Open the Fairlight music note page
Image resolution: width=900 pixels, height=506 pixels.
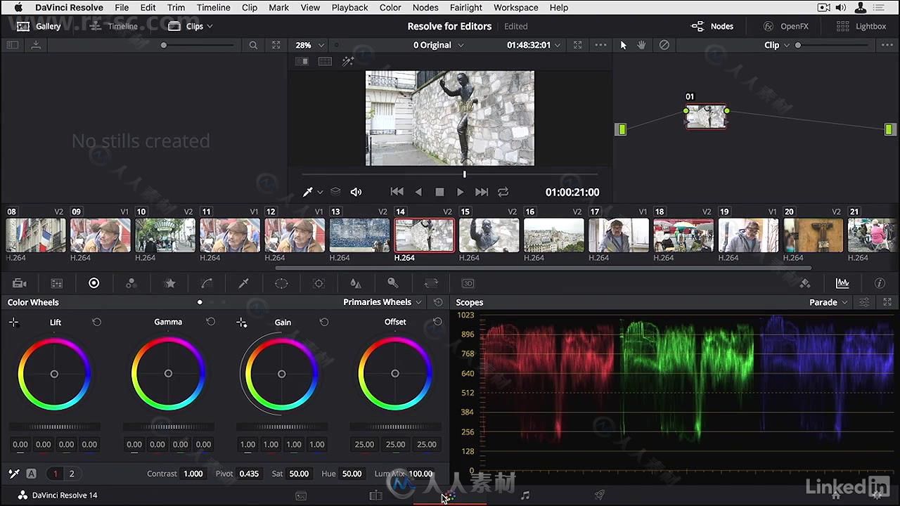[525, 495]
